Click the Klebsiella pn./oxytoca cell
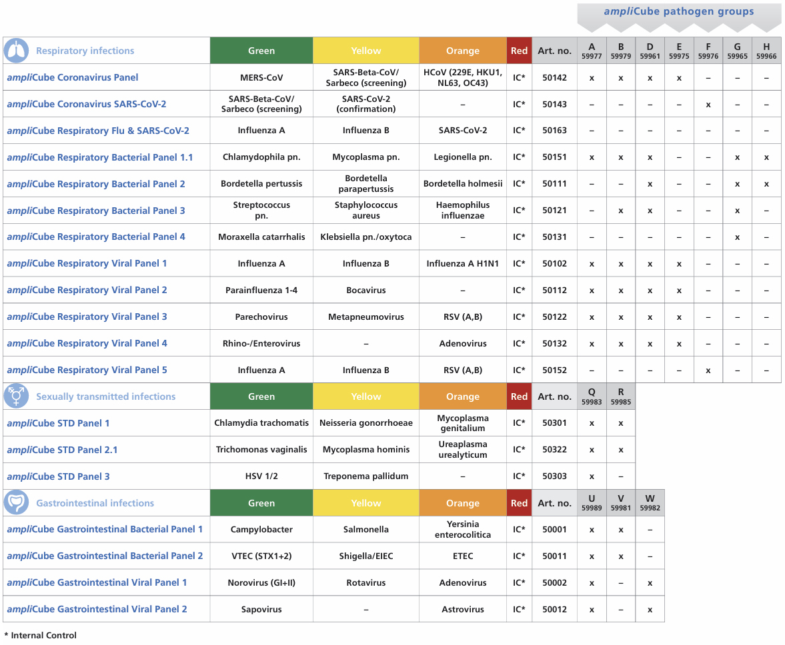 366,237
